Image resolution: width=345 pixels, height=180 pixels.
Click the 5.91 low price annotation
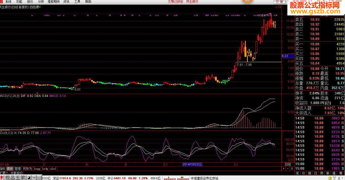pos(78,89)
